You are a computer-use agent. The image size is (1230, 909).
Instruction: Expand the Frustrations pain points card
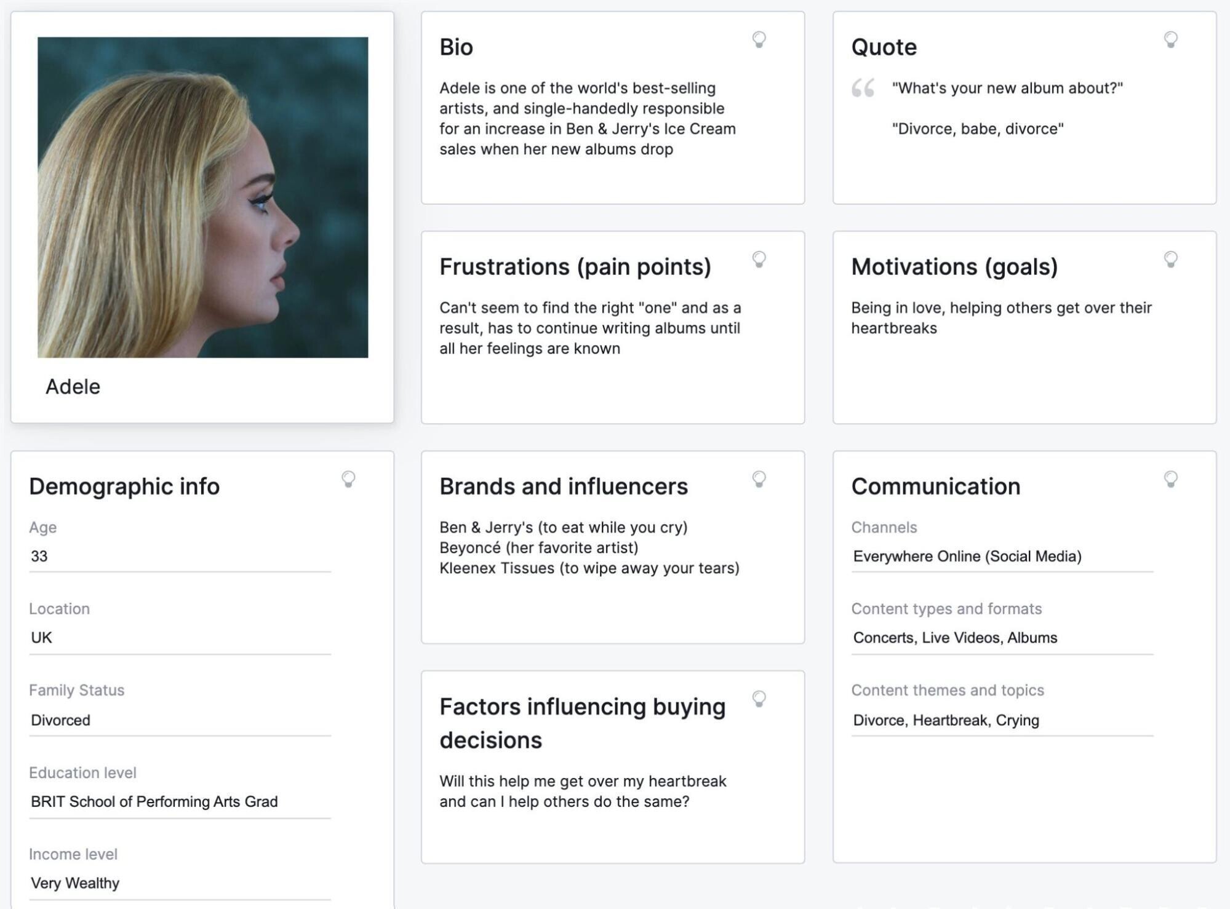[x=759, y=259]
